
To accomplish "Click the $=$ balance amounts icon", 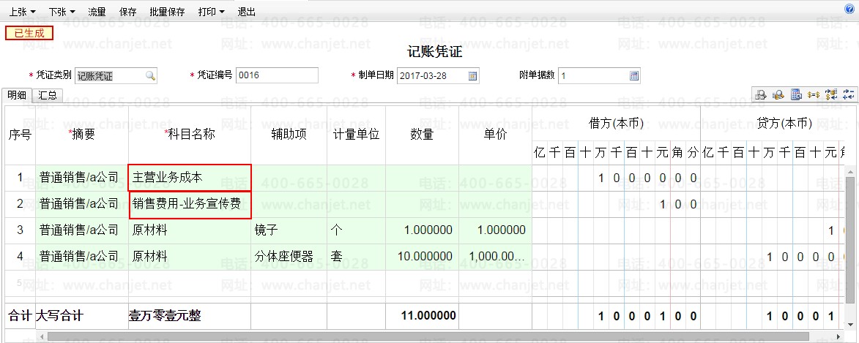I will pos(814,94).
